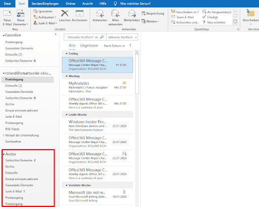Open the Microsoft (do not re... billing email
Screen dimensions: 259x207
[97, 196]
